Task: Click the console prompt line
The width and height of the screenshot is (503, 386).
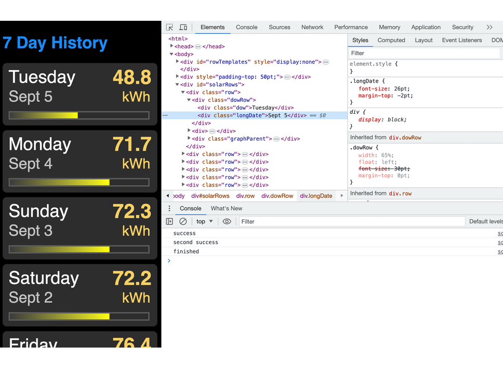Action: point(332,261)
